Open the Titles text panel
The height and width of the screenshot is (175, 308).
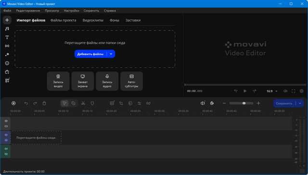click(x=7, y=37)
